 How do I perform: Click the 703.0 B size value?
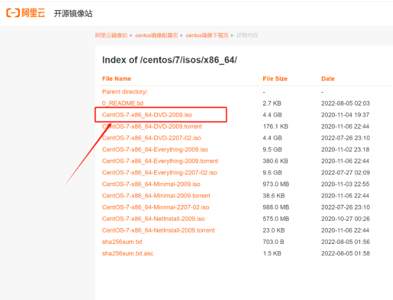pos(273,242)
